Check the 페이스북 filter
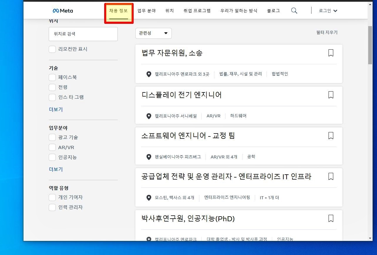Viewport: 377px width, 255px height. pyautogui.click(x=52, y=77)
